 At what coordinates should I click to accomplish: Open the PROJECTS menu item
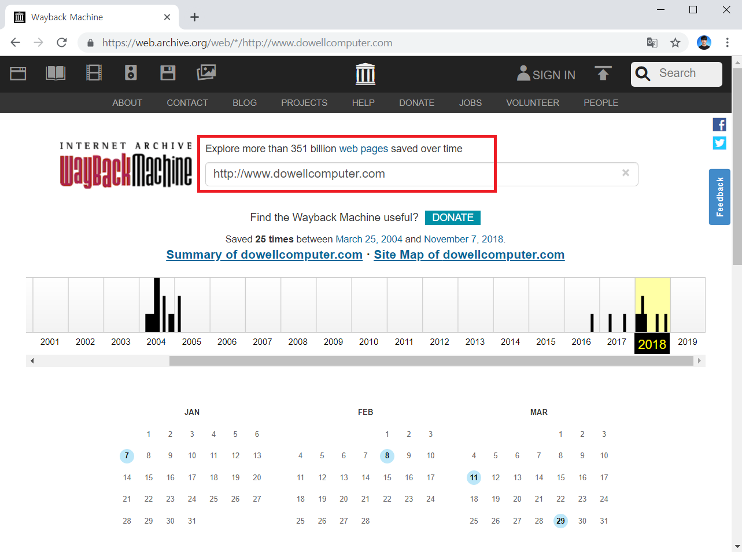point(304,102)
